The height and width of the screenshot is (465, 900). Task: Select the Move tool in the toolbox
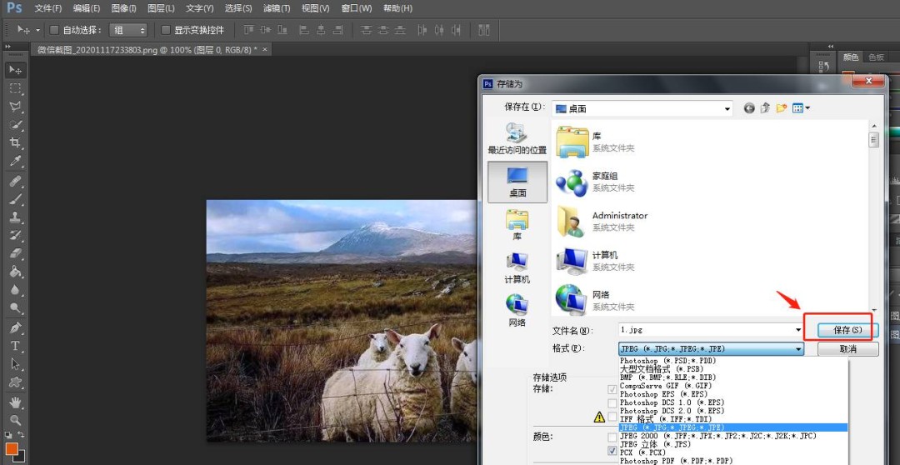15,70
